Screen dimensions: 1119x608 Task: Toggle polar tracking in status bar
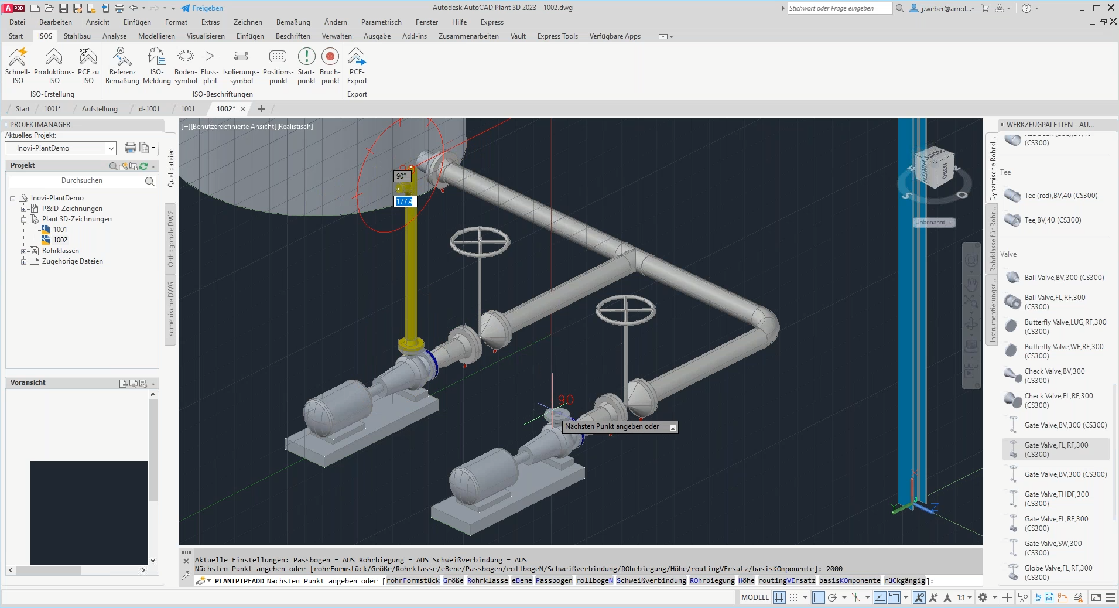click(x=832, y=597)
